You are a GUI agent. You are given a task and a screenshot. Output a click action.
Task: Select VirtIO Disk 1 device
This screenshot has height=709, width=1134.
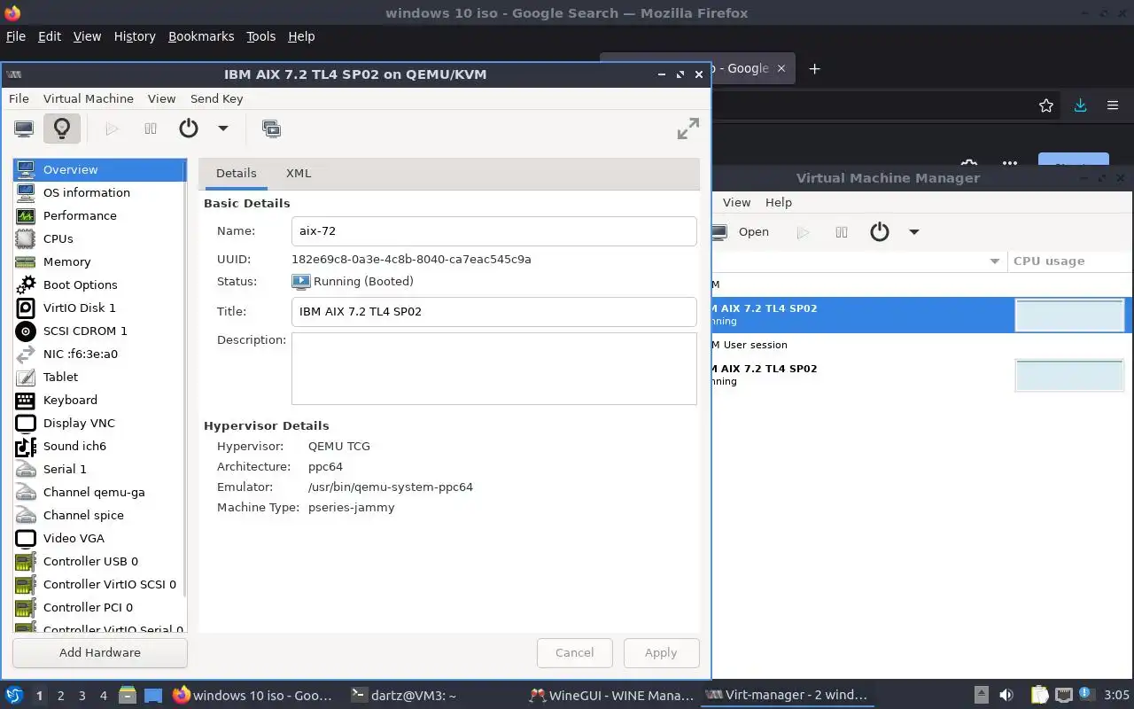tap(100, 308)
